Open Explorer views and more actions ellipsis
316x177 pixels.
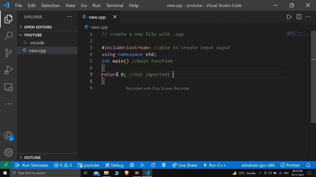click(69, 17)
